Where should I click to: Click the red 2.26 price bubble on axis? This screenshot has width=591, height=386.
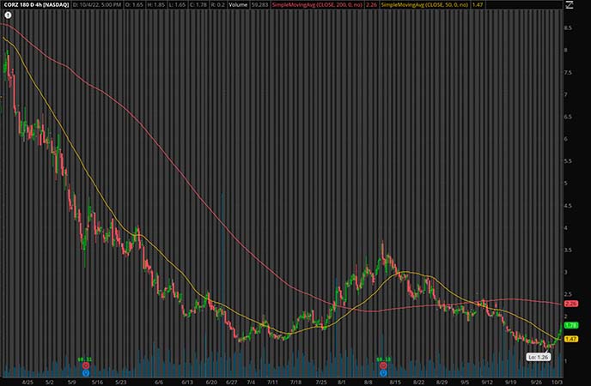pyautogui.click(x=570, y=304)
